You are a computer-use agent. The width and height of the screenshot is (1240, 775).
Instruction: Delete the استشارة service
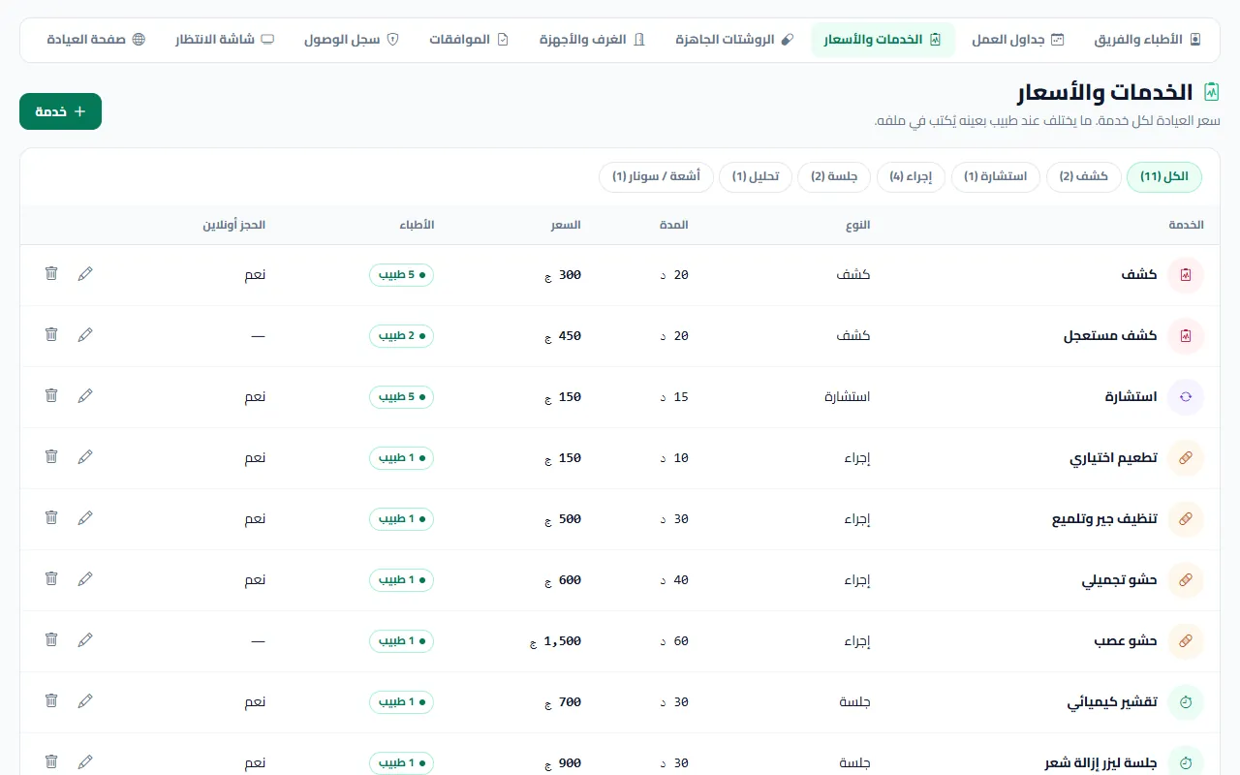tap(51, 396)
